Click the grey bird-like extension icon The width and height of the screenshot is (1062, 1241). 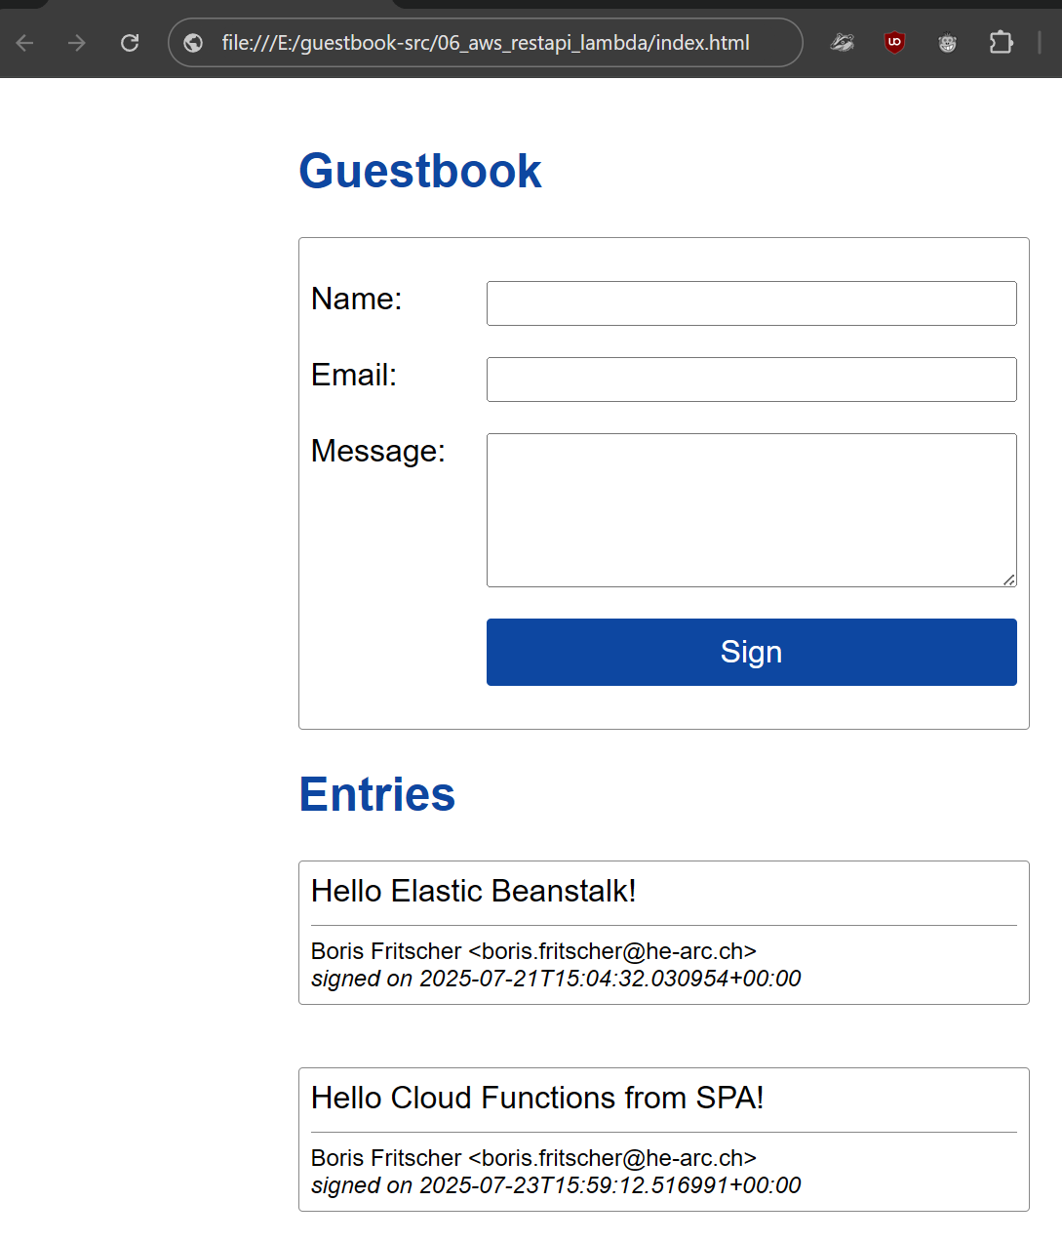point(842,42)
